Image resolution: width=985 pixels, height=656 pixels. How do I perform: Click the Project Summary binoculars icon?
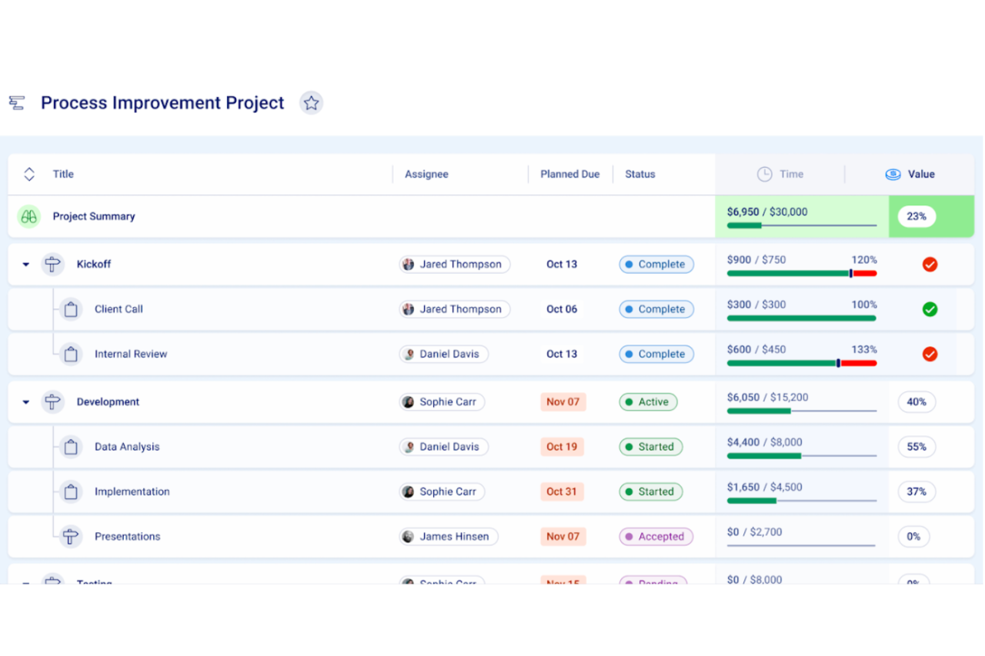pos(29,217)
